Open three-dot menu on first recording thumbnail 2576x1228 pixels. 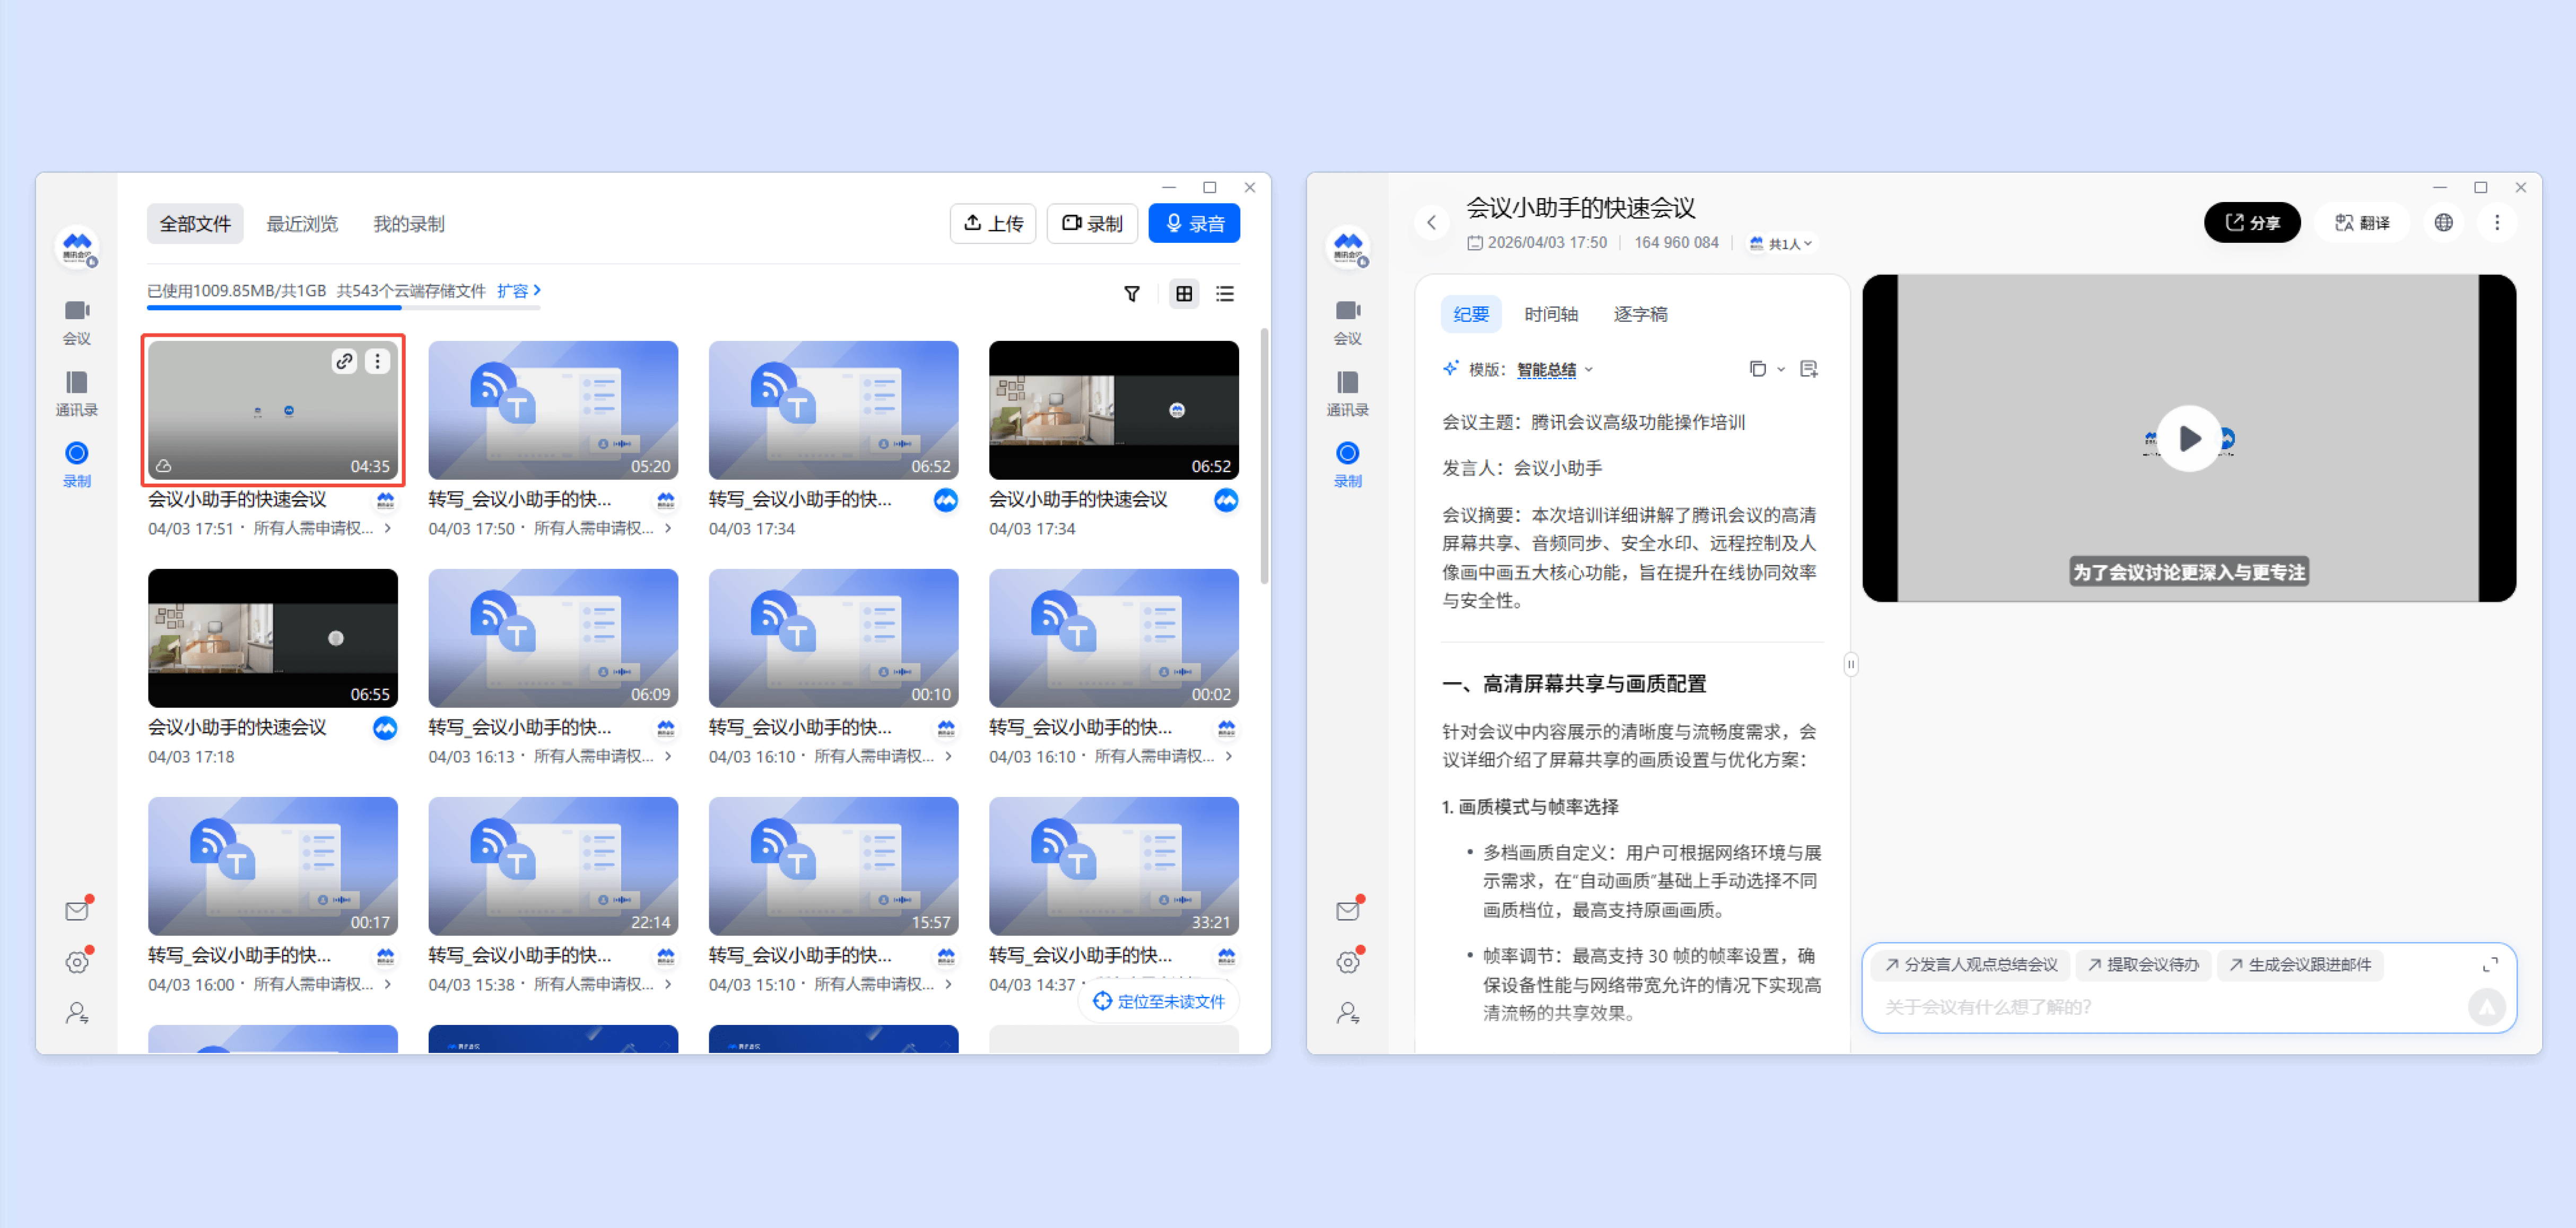pos(377,362)
